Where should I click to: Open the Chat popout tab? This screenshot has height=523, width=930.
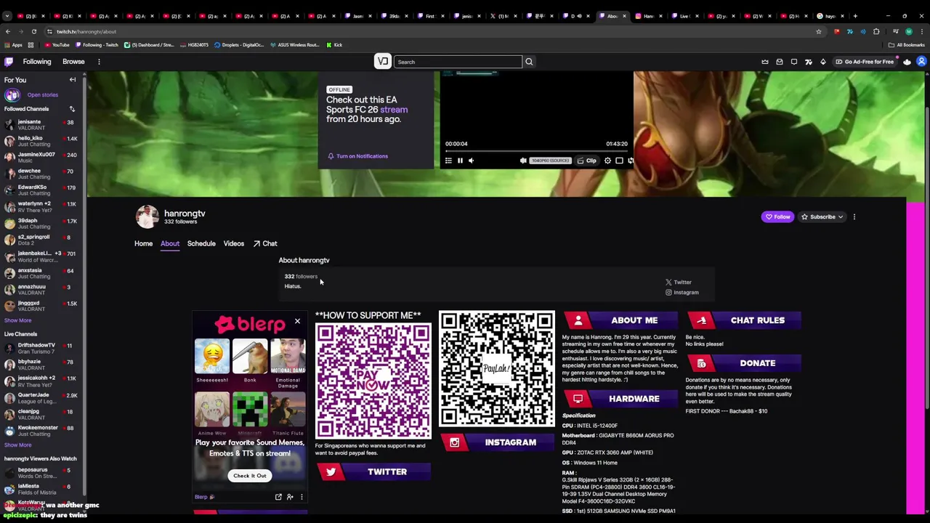(x=265, y=243)
